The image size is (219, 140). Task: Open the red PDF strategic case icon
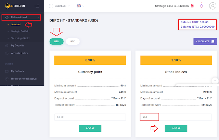pyautogui.click(x=192, y=6)
